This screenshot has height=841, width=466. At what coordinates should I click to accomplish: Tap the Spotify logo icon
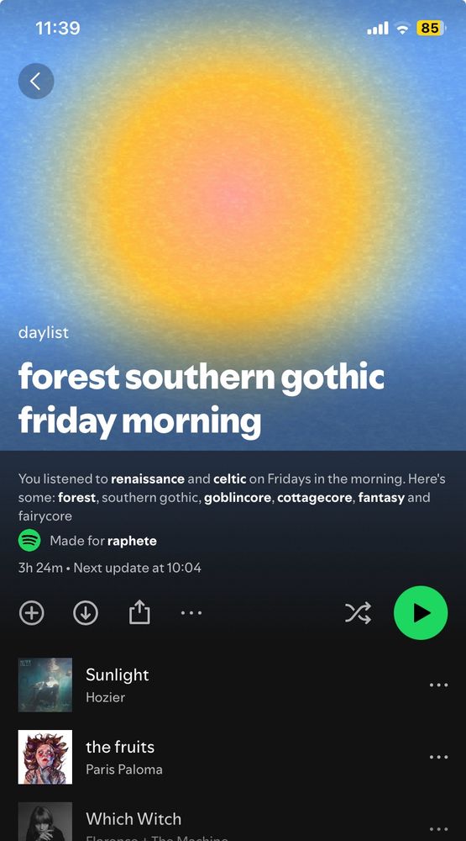coord(29,541)
